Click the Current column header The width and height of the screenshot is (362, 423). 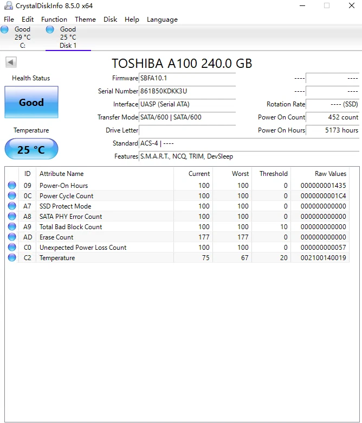click(193, 173)
